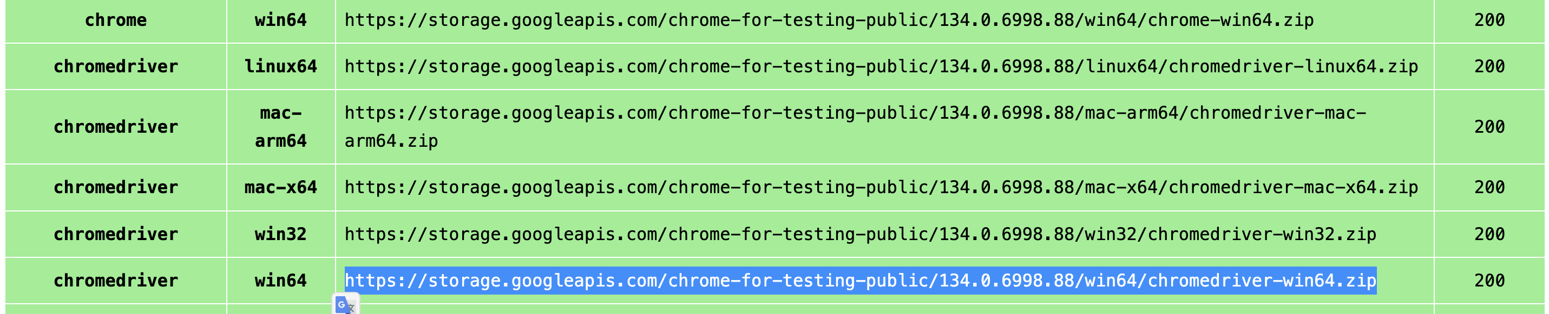Open the chromedriver mac-x64 zip URL
This screenshot has width=1549, height=314.
click(881, 188)
